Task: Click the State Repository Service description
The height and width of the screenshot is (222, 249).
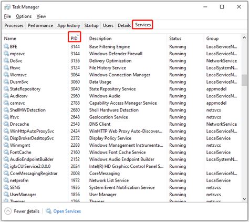Action: coord(112,89)
